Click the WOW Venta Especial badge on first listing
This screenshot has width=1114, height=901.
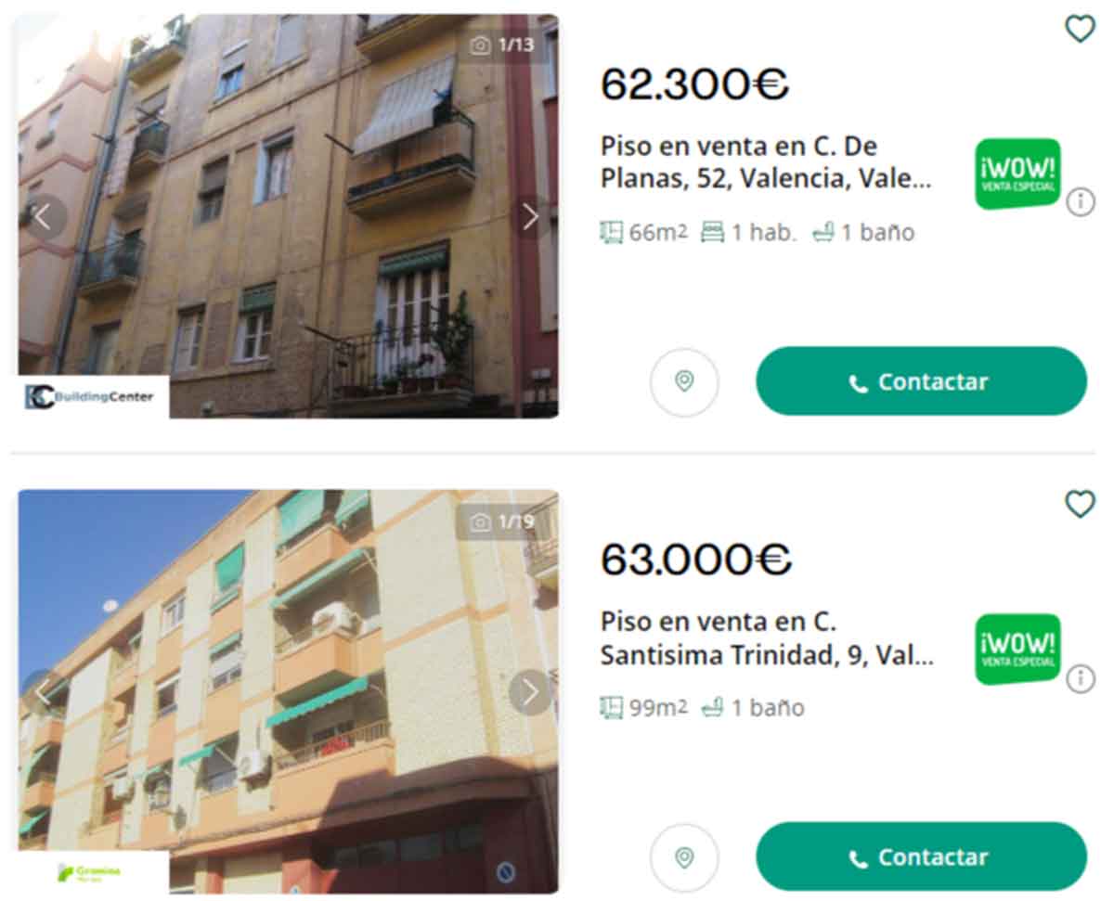coord(1017,174)
